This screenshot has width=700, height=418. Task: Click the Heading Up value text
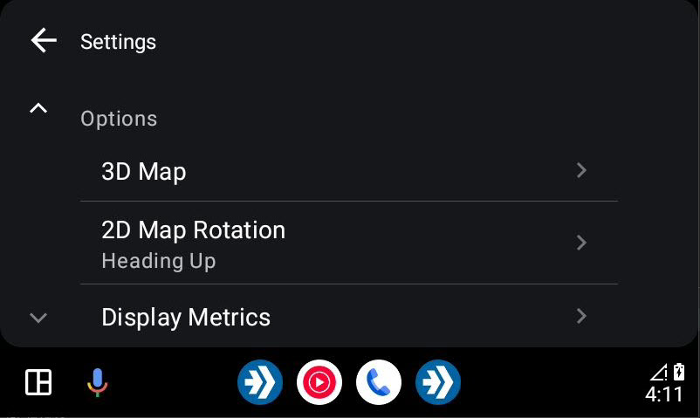click(159, 261)
